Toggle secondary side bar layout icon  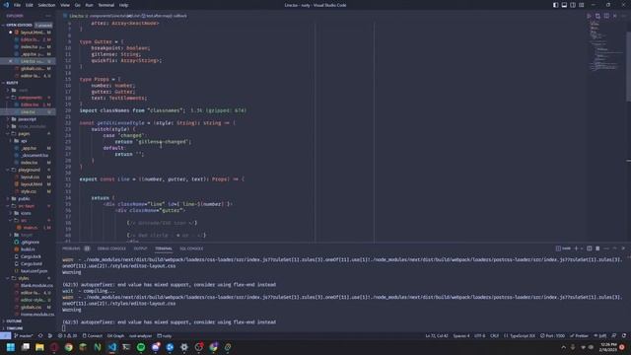coord(573,5)
